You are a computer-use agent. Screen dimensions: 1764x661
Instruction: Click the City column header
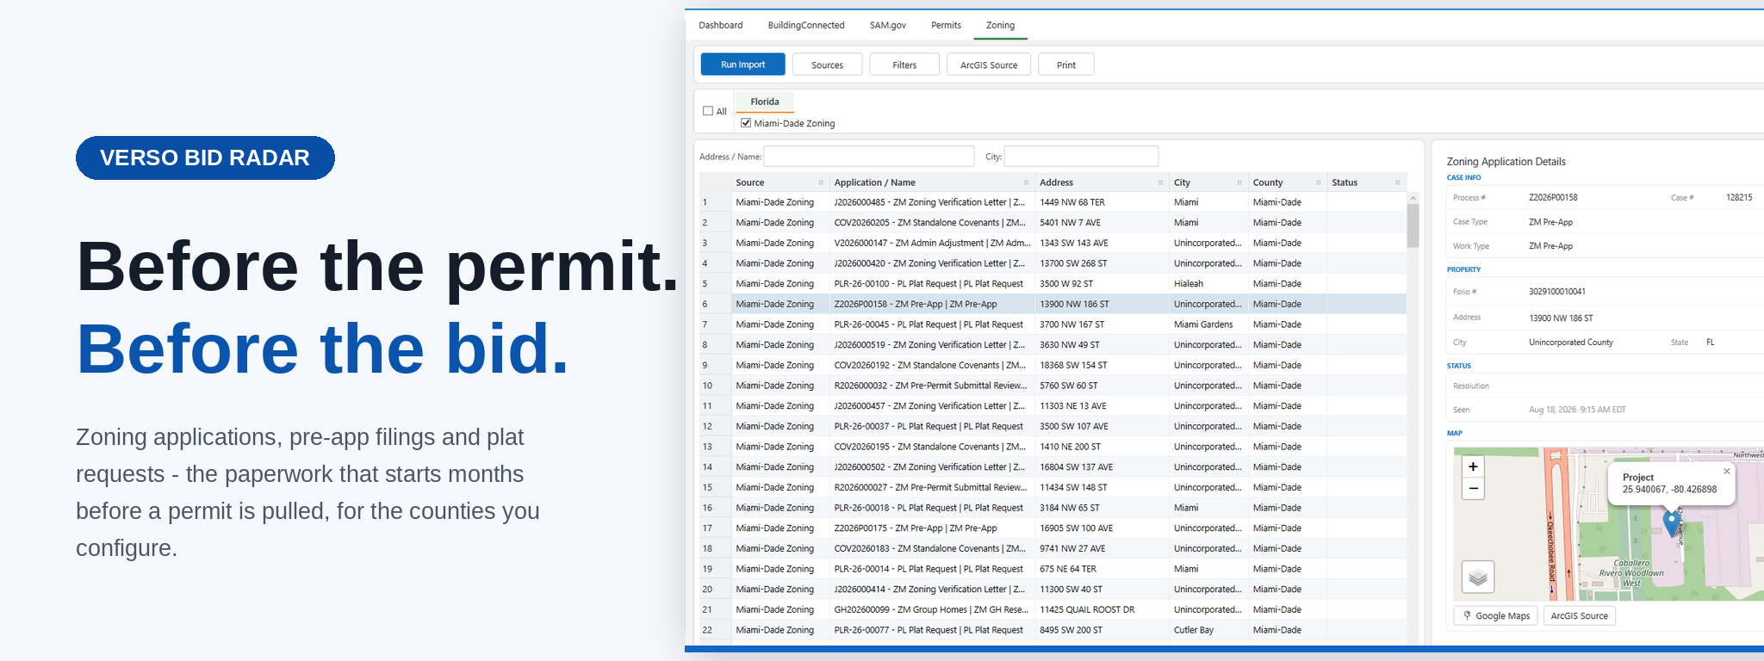coord(1208,182)
